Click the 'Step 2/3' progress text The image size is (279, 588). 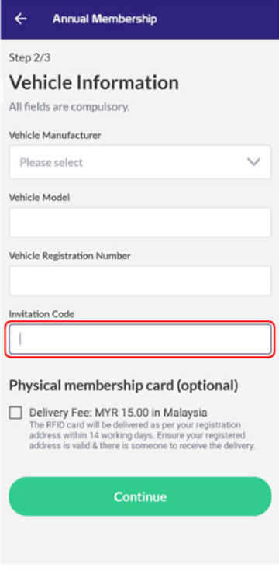click(29, 57)
